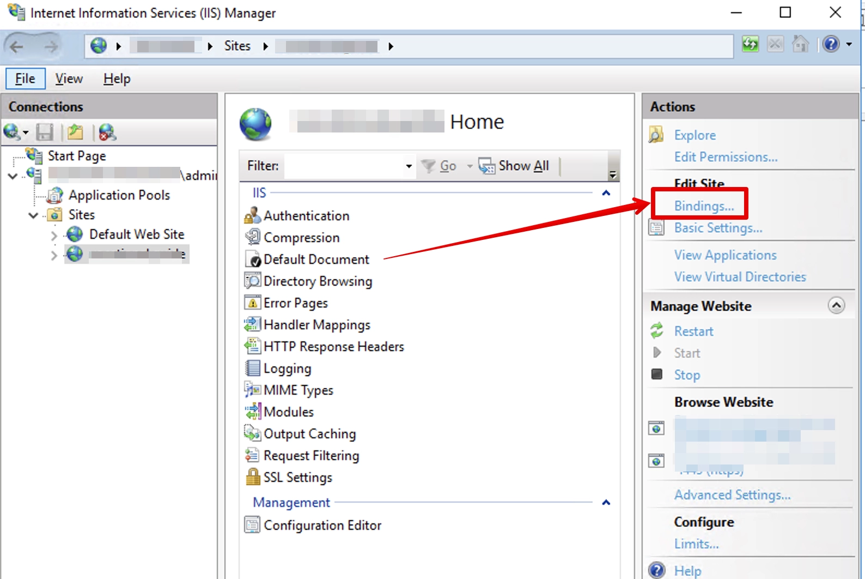The height and width of the screenshot is (579, 865).
Task: Click the Help icon in address bar
Action: point(831,44)
